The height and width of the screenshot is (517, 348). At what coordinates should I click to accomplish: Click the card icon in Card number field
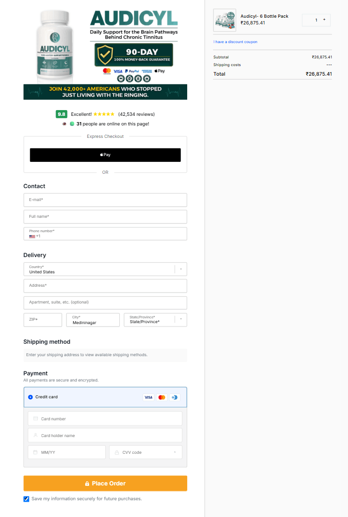point(35,418)
